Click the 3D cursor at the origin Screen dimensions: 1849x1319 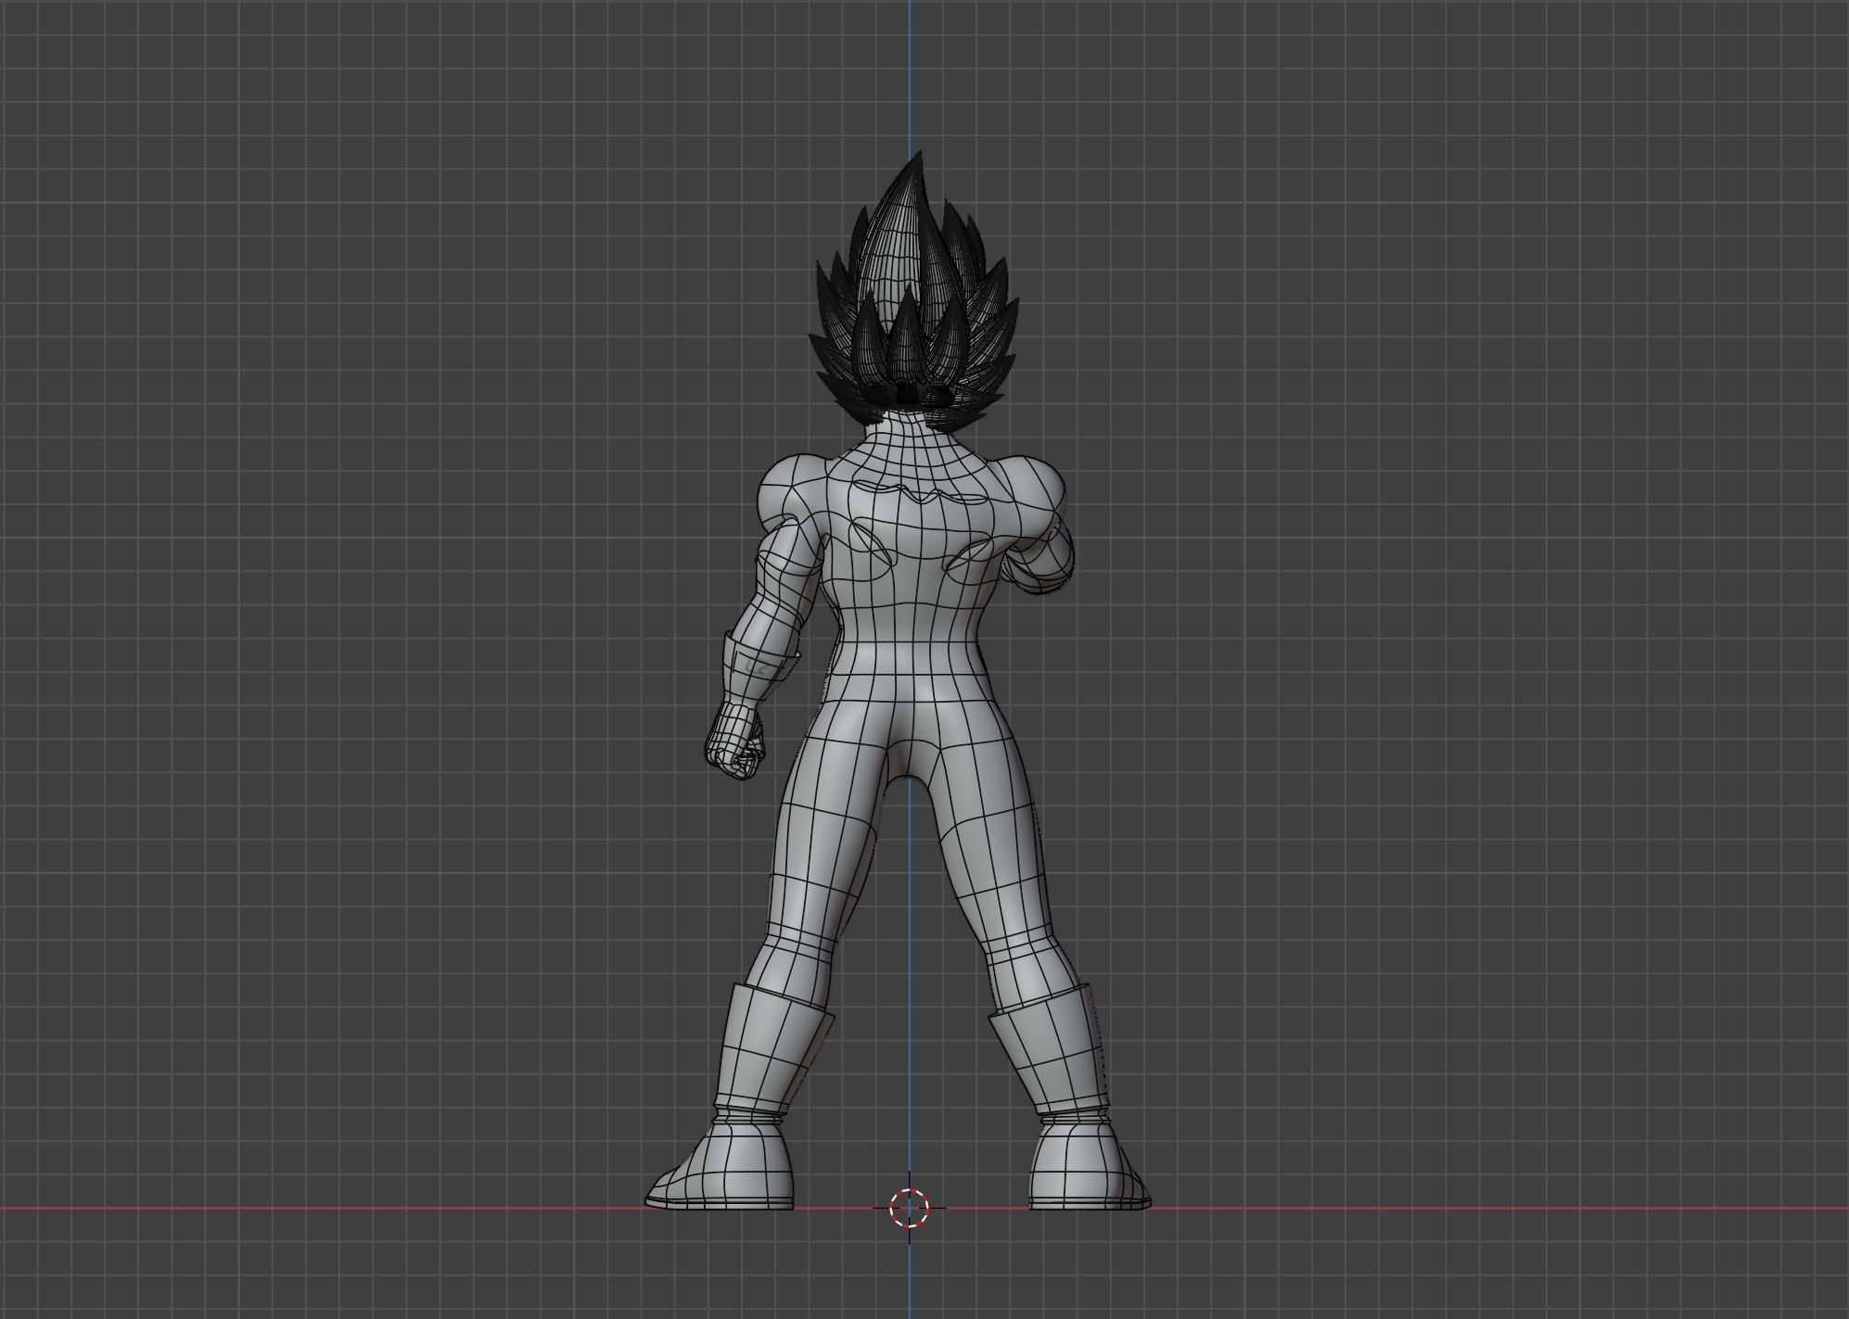click(909, 1208)
